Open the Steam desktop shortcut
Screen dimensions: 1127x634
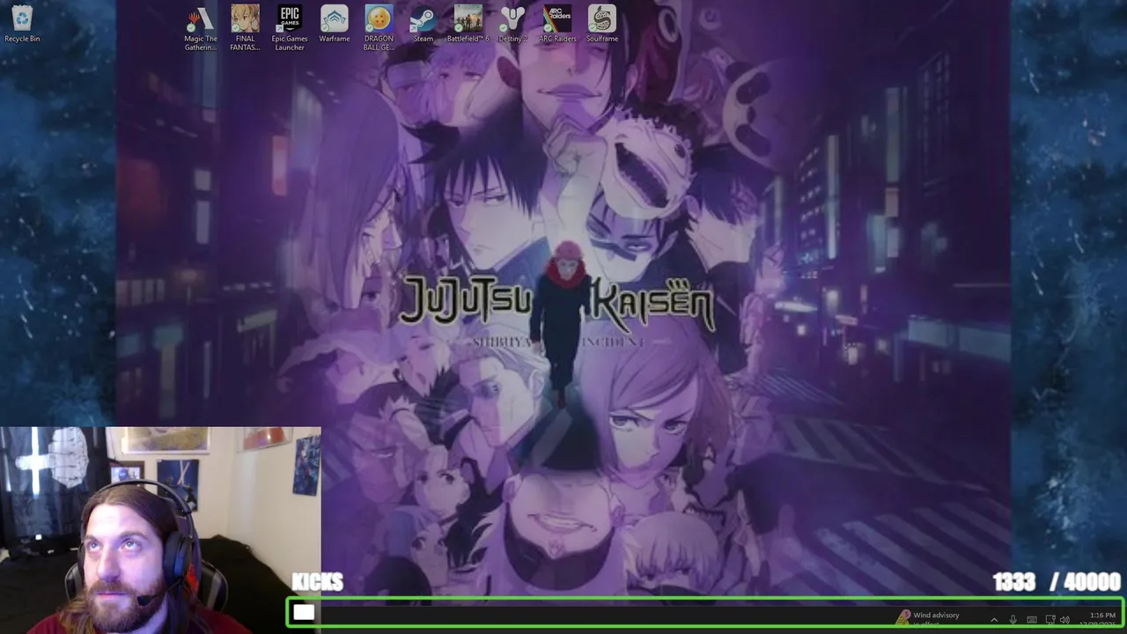coord(424,24)
